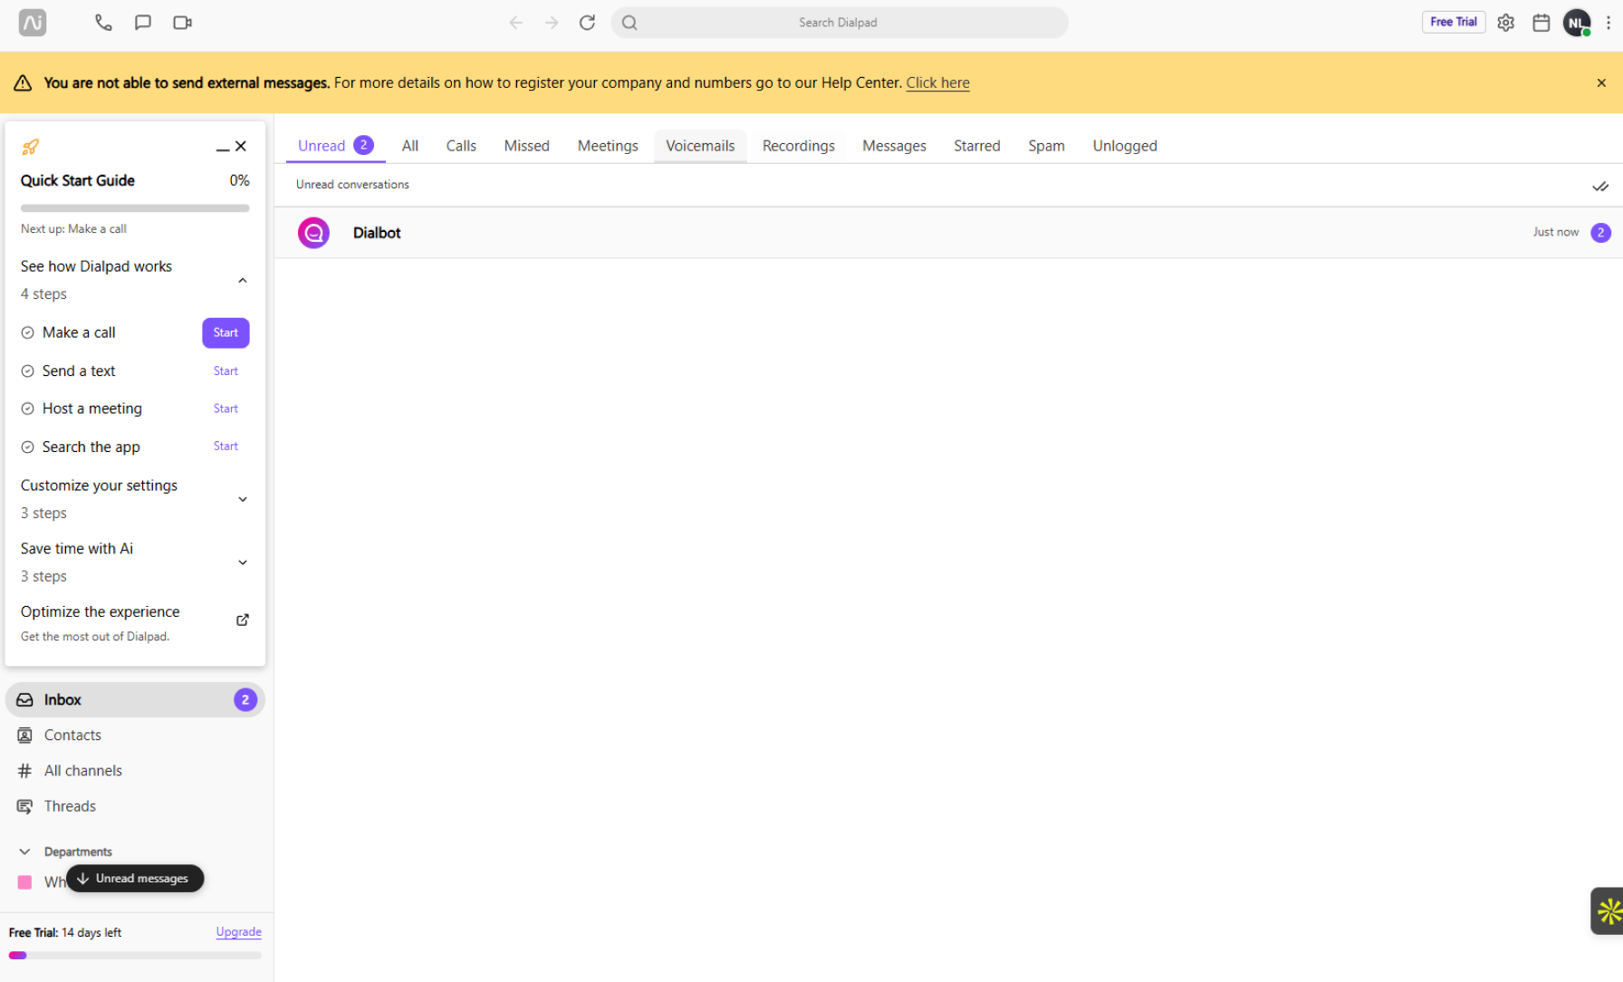Open the yellow asterisk widget

(1608, 910)
